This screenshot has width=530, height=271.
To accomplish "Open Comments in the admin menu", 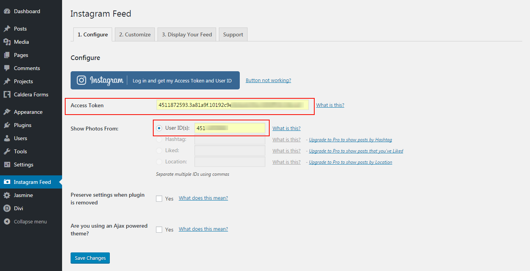I will [31, 68].
